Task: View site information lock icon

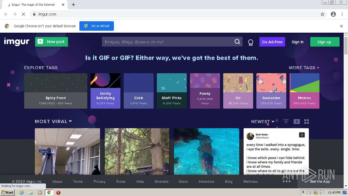Action: click(x=34, y=14)
